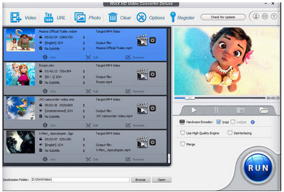Click the Destination Folder path field
The image size is (284, 192).
80,180
